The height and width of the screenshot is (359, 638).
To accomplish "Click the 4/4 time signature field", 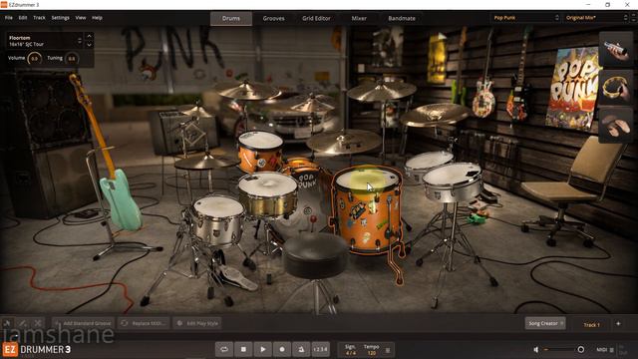I will pos(350,353).
